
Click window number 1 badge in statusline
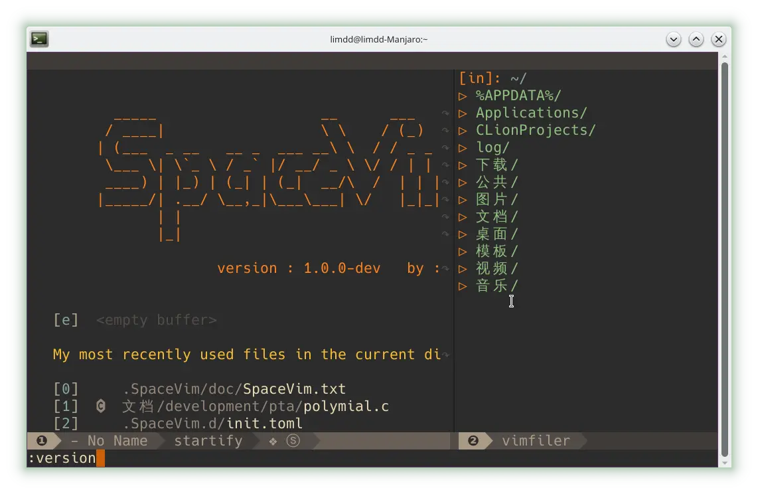[42, 441]
